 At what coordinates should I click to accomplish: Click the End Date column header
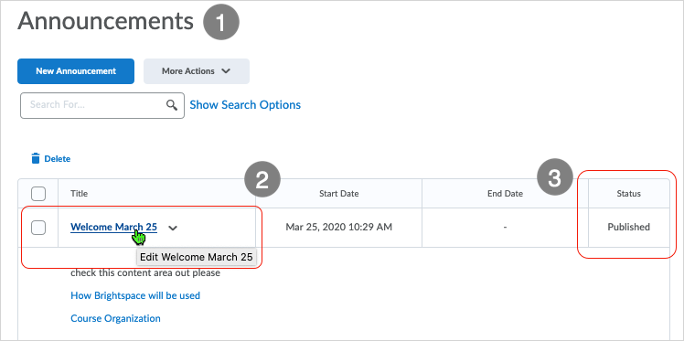pyautogui.click(x=505, y=194)
